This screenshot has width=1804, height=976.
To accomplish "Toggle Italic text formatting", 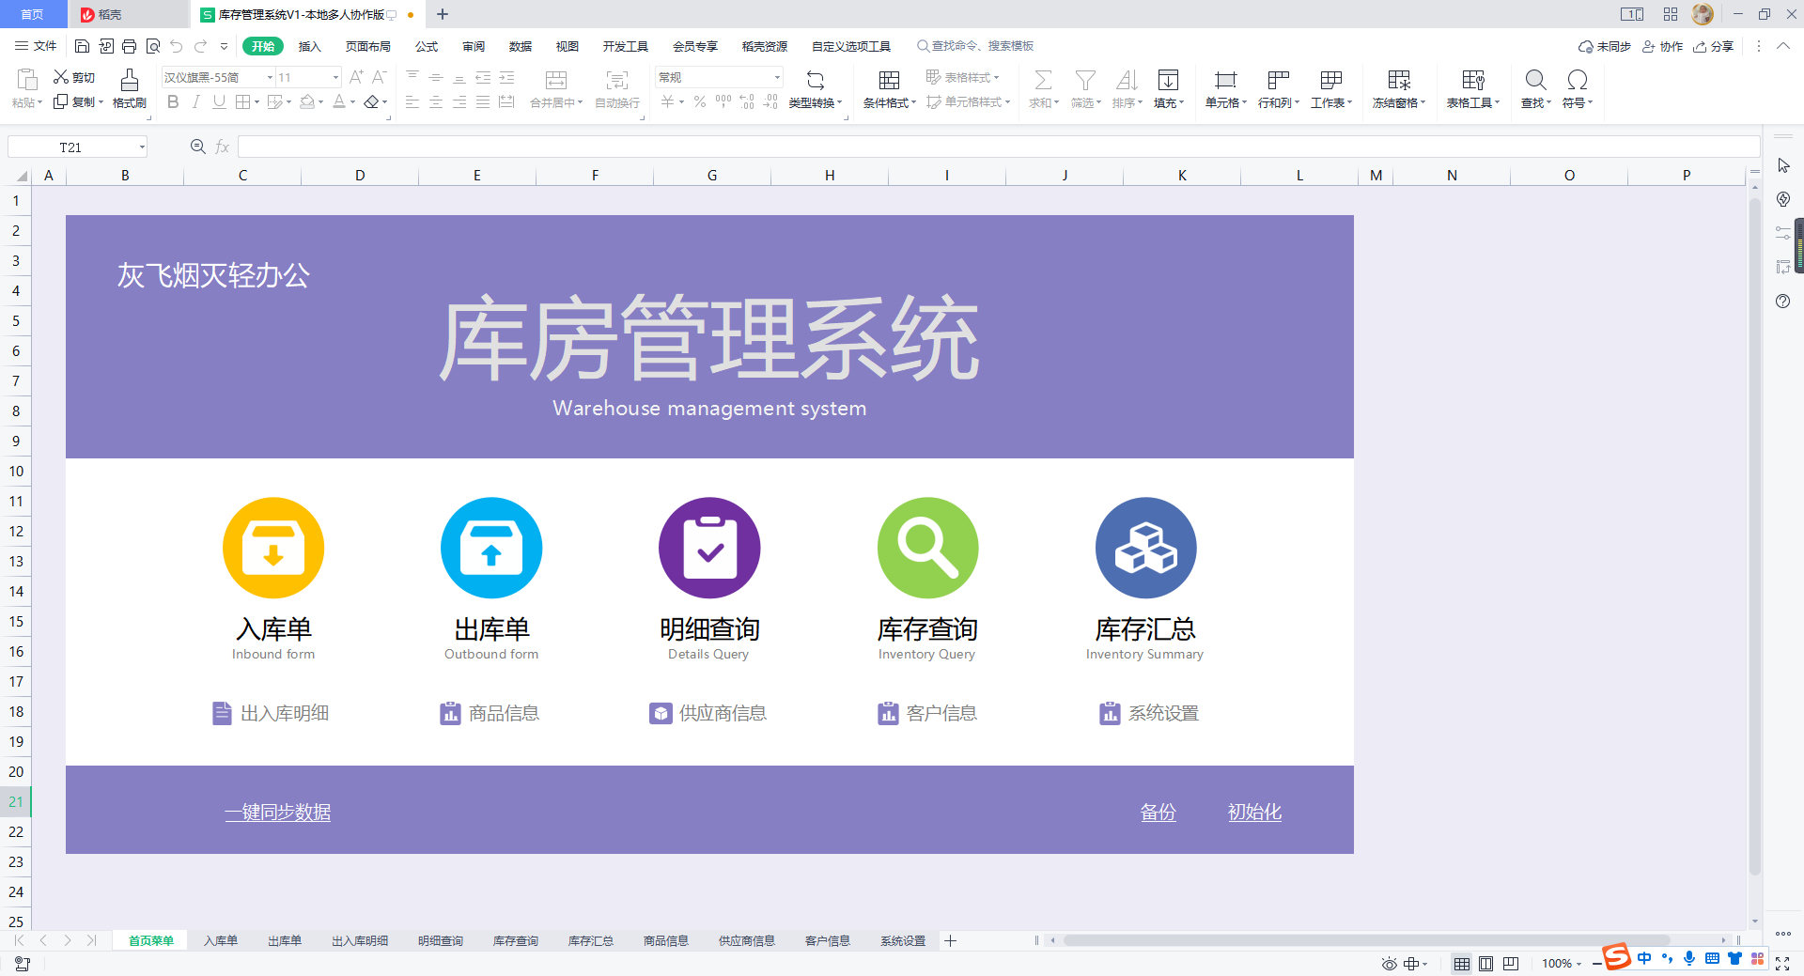I will (x=195, y=102).
